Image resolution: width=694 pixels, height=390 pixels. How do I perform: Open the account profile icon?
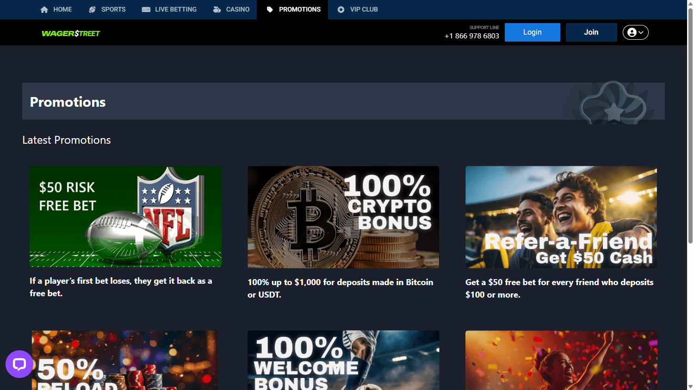click(x=632, y=32)
